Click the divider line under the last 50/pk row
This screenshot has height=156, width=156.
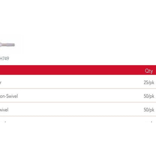(x=78, y=116)
